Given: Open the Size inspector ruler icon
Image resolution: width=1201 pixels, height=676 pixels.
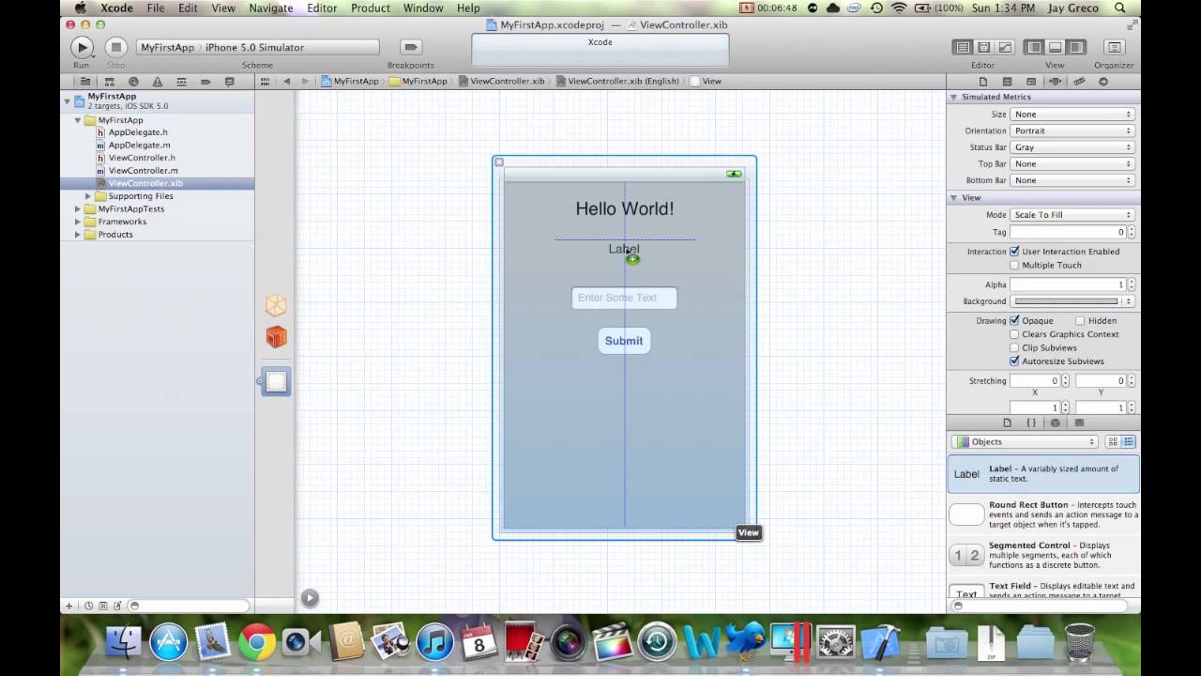Looking at the screenshot, I should tap(1079, 82).
